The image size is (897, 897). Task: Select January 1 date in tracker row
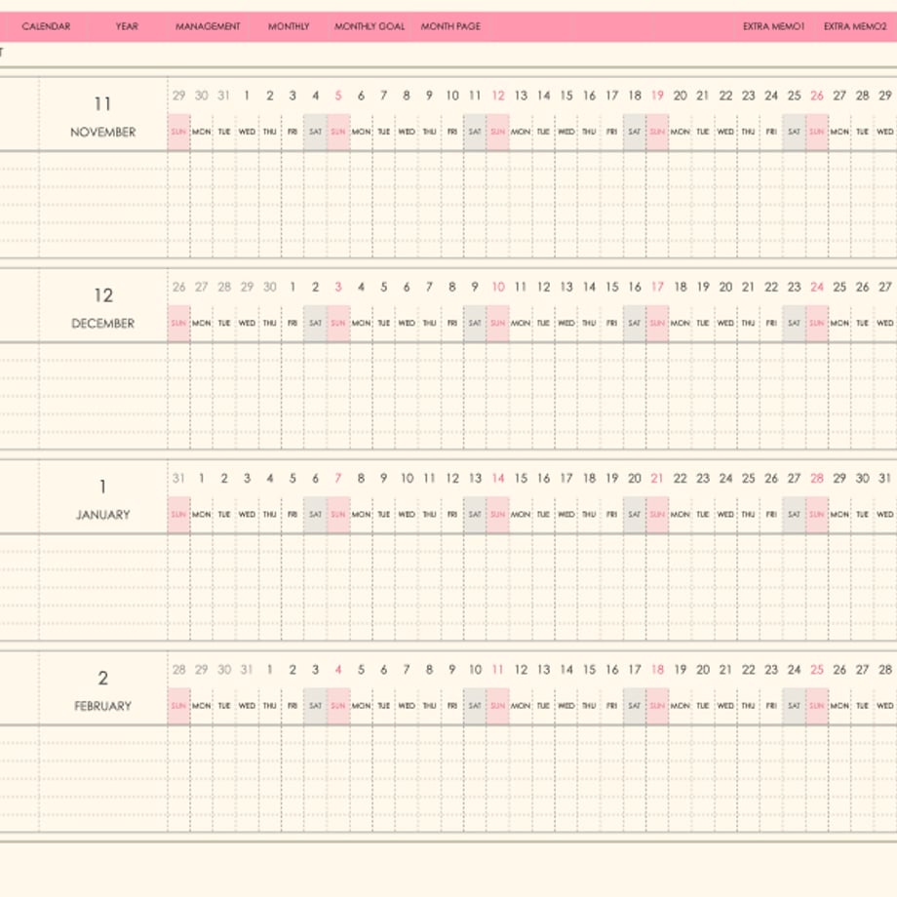click(202, 479)
